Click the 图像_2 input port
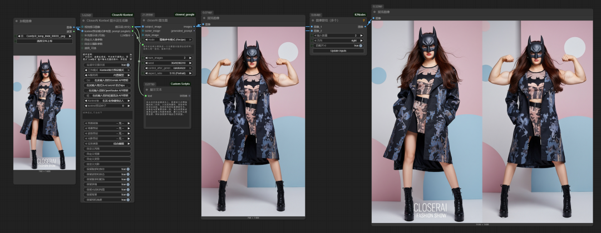 312,31
